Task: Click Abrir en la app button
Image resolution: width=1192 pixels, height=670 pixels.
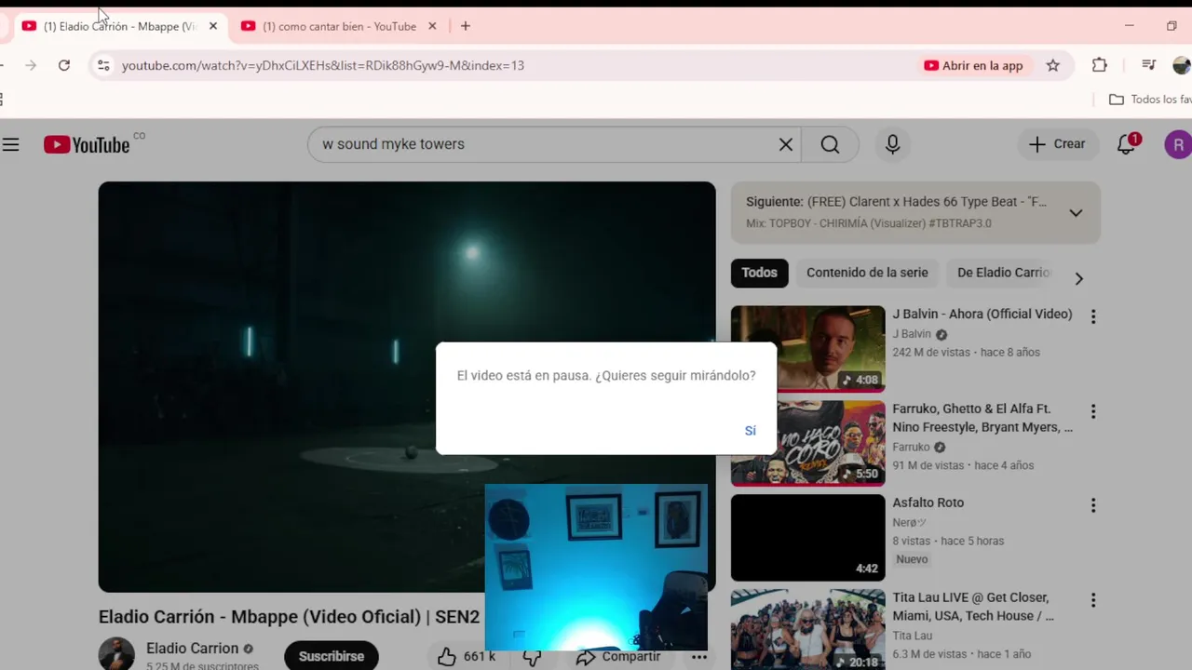Action: point(973,65)
